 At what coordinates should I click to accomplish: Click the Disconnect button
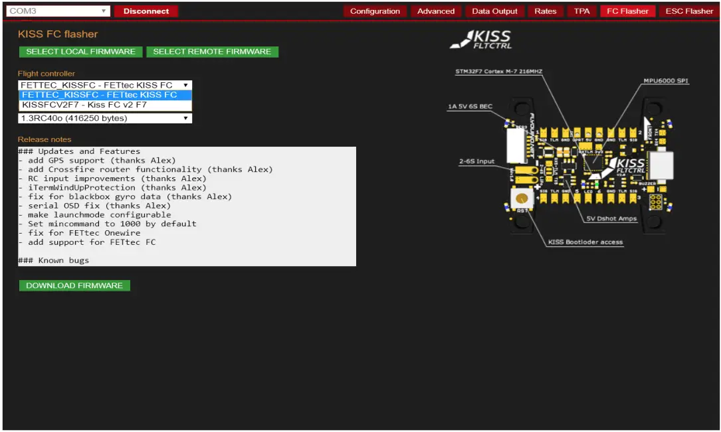point(146,11)
